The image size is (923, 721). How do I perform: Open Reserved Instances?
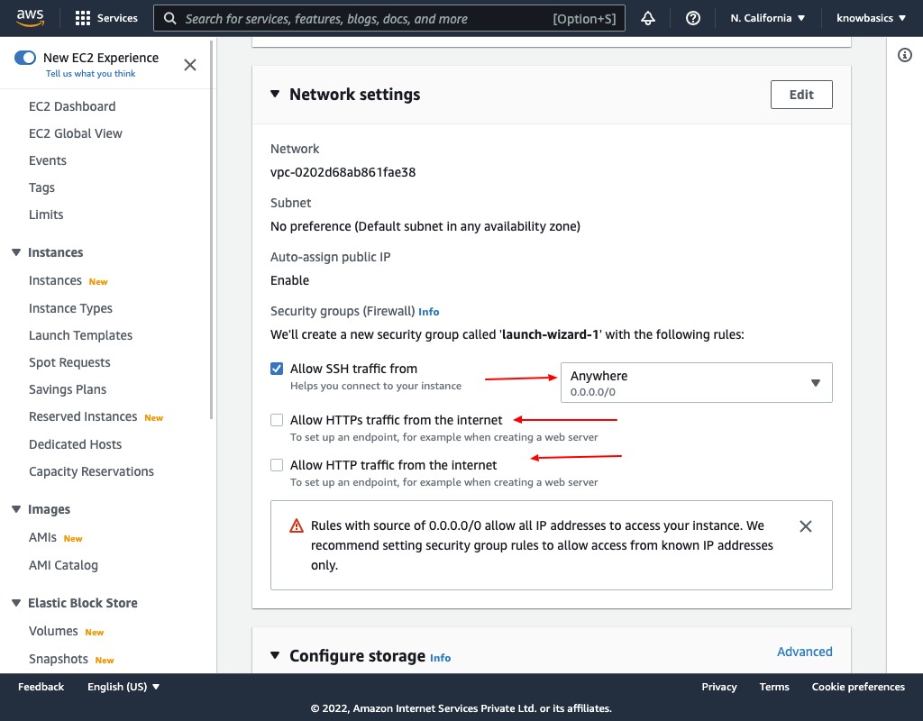pyautogui.click(x=83, y=416)
